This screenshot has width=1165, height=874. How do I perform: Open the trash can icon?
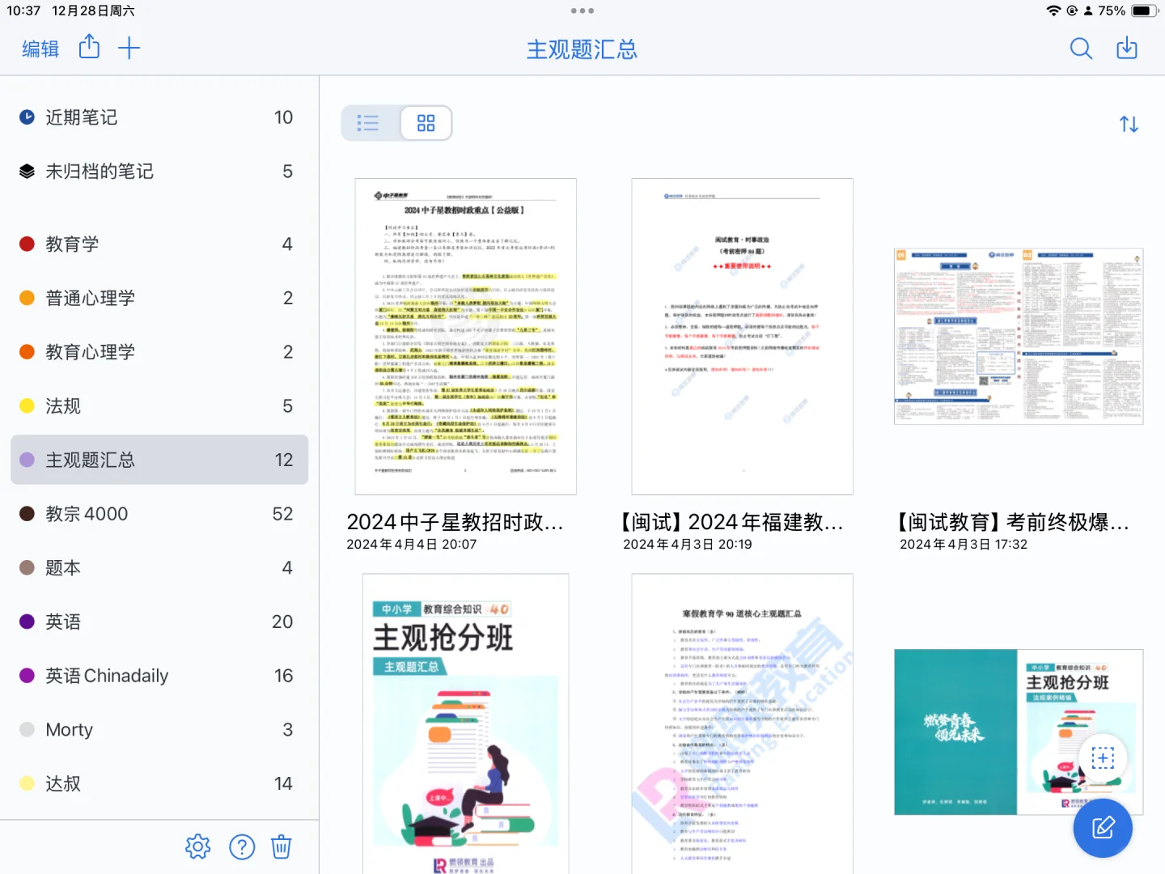pyautogui.click(x=281, y=846)
